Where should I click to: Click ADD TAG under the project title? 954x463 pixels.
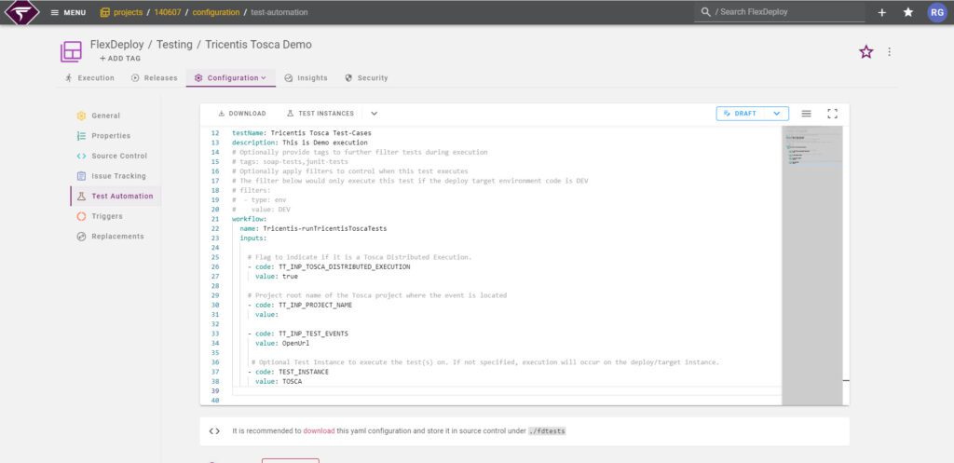[x=120, y=59]
